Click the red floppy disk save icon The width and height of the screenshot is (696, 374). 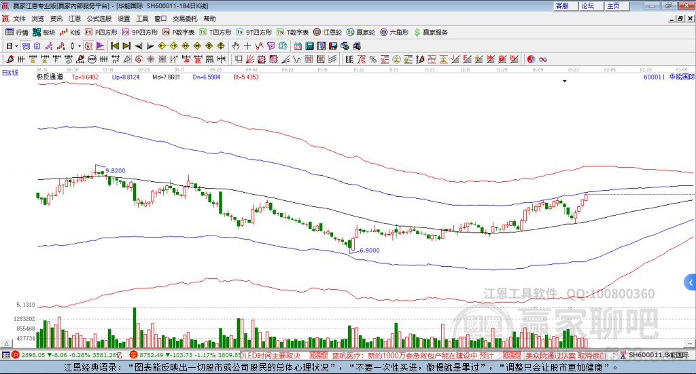[333, 46]
